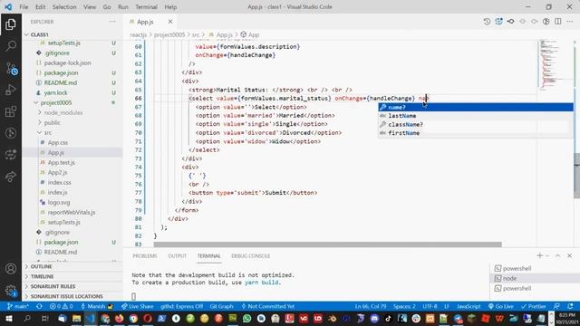Expand SONARLINT ISSUE LOCATIONS section
Screen dimensions: 580x326
(x=66, y=296)
